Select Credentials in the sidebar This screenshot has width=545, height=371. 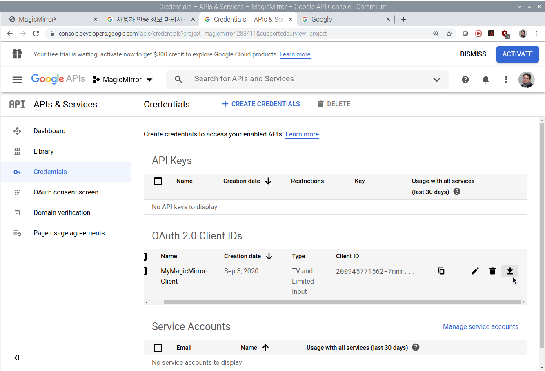point(66,172)
